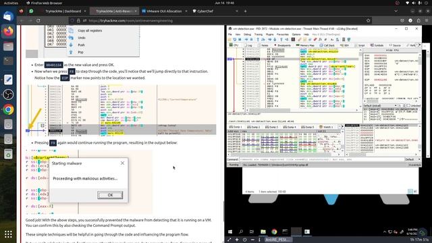Viewport: 432px width, 243px height.
Task: Toggle the Unlocked checkbox in x32dbg
Action: [408, 105]
